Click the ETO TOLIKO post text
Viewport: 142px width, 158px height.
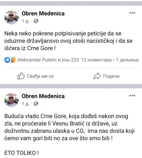pos(22,153)
